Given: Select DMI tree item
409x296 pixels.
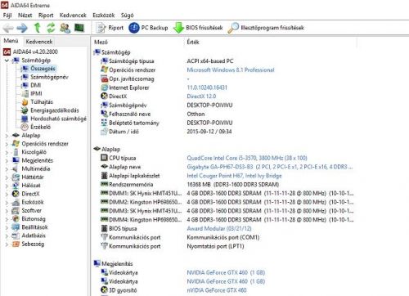Looking at the screenshot, I should pos(35,85).
